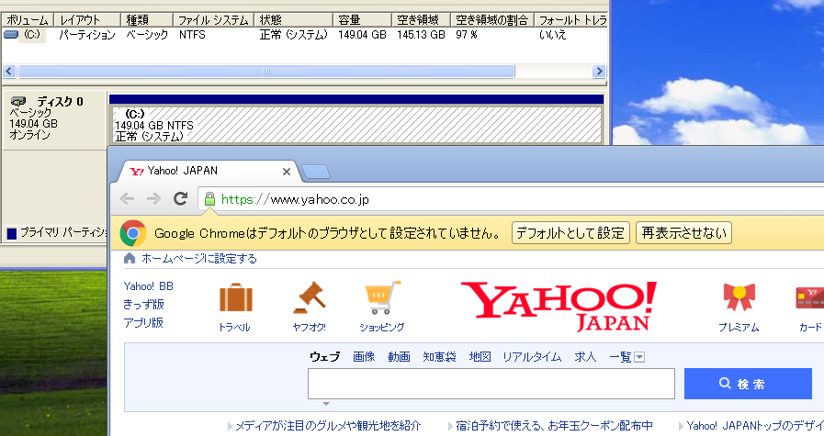Screen dimensions: 824x436
Task: Click the blue 検索 button
Action: [x=748, y=384]
